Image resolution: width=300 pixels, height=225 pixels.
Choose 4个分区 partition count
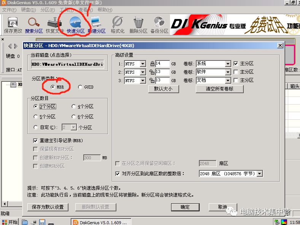(x=83, y=106)
